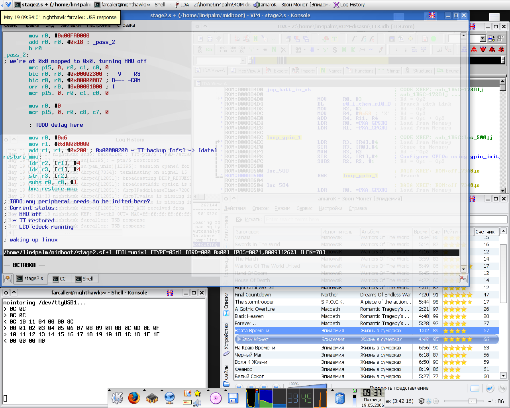Image resolution: width=510 pixels, height=408 pixels.
Task: Switch to Log History in the taskbar
Action: pyautogui.click(x=349, y=5)
